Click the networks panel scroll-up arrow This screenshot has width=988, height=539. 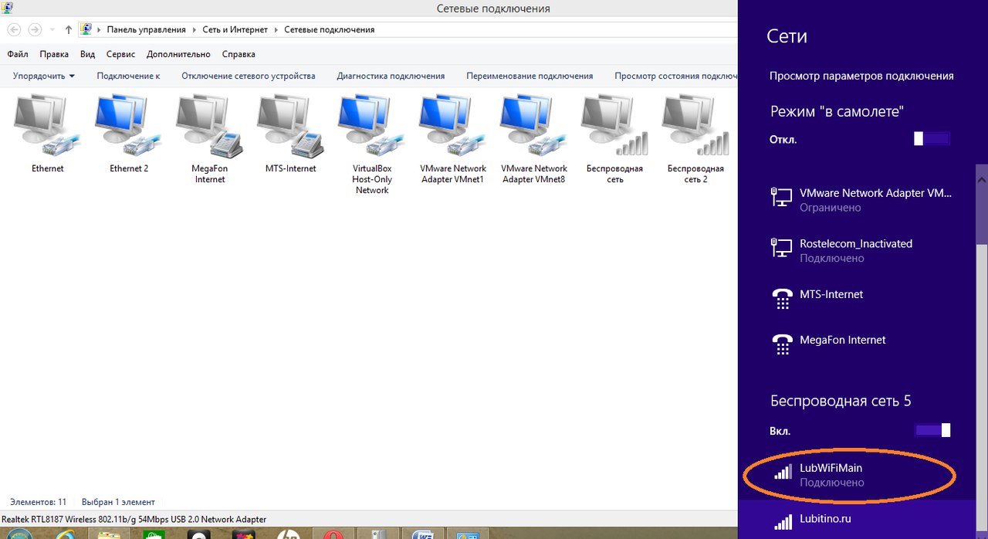coord(981,178)
